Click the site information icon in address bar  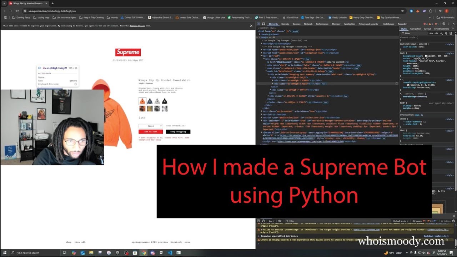25,11
